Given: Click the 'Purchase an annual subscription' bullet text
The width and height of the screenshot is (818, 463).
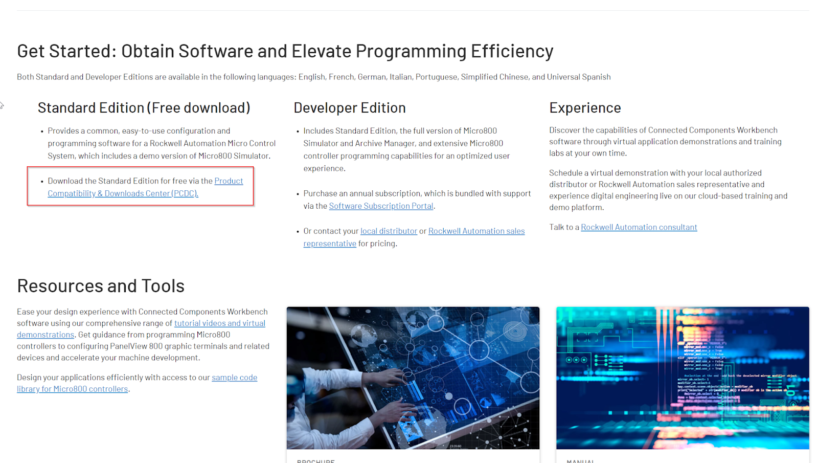Looking at the screenshot, I should [417, 200].
